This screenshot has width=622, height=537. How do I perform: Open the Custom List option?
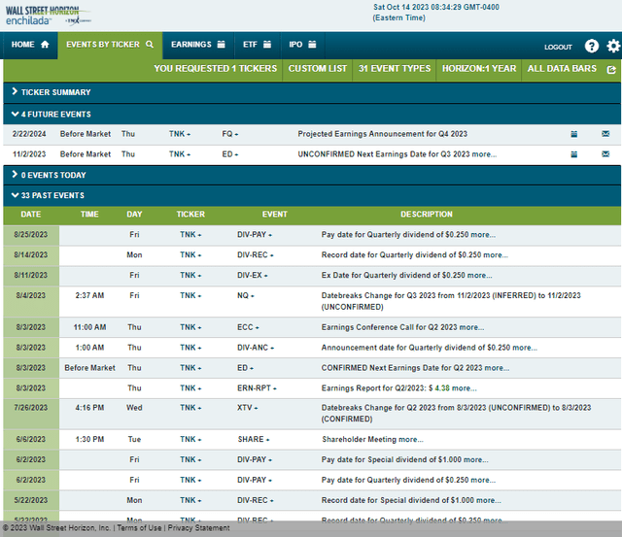tap(318, 69)
